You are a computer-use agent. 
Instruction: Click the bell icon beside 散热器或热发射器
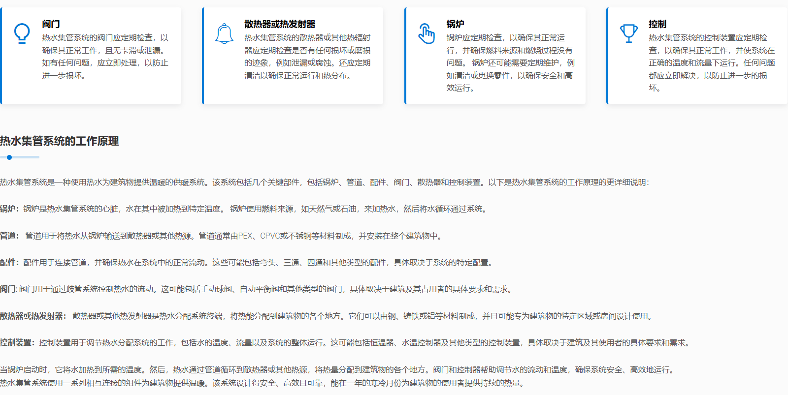[x=224, y=33]
